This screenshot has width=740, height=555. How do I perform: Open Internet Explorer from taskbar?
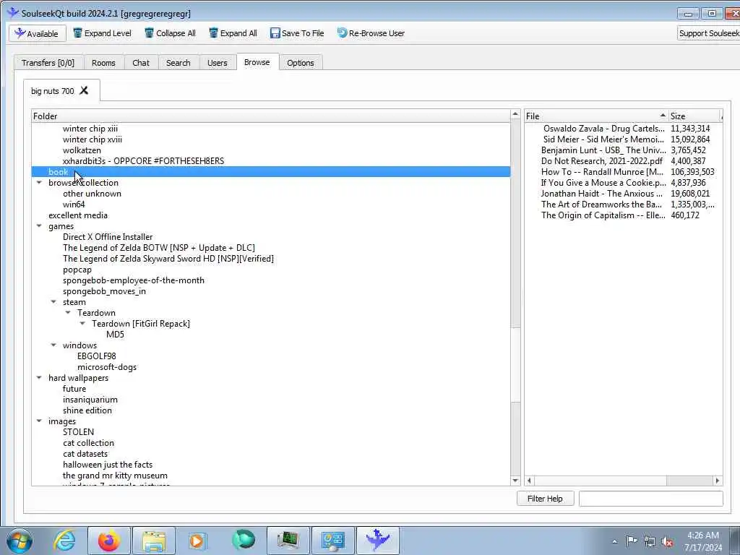click(x=64, y=541)
